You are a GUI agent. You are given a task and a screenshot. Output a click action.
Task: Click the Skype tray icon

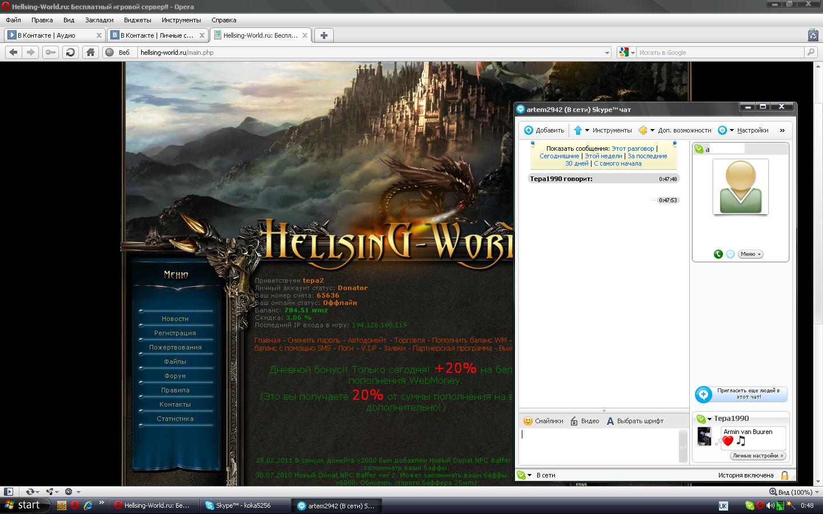[x=749, y=505]
